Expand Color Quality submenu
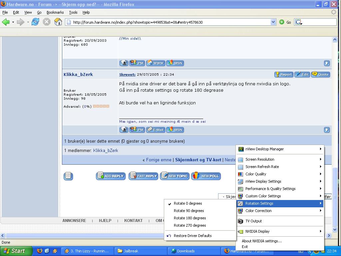Screen dimensions: 341x256 pyautogui.click(x=280, y=174)
